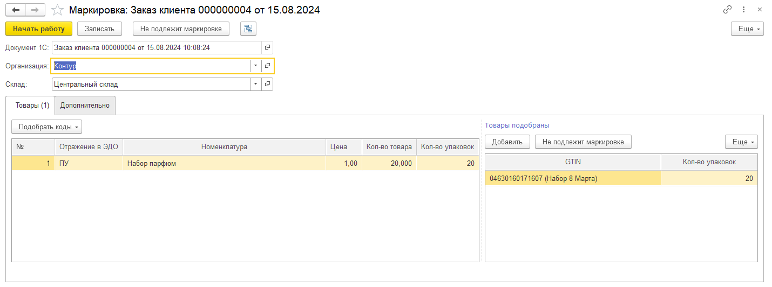Screen dimensions: 772x287
Task: Click the Номенклатура column header
Action: [224, 147]
